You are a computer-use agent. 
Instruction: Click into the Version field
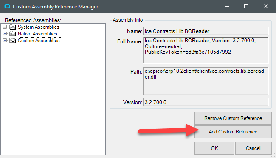pyautogui.click(x=206, y=102)
